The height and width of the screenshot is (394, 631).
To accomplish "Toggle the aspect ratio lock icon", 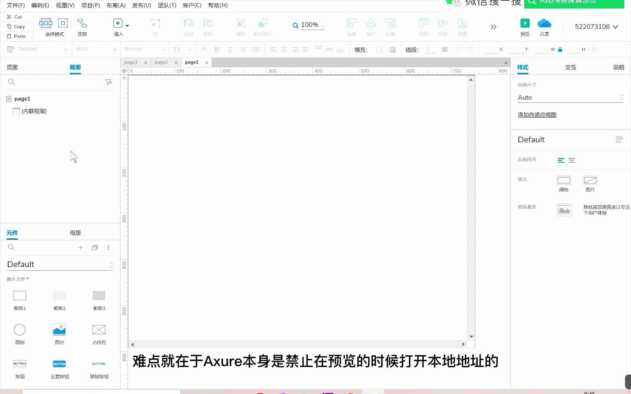I will (x=560, y=49).
